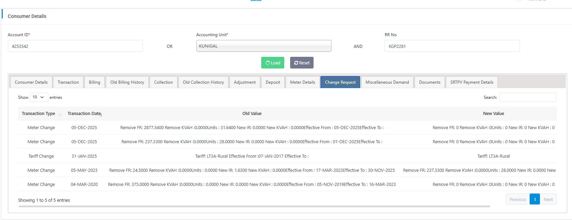This screenshot has width=572, height=220.
Task: Open the Show entries count dropdown
Action: [x=39, y=97]
